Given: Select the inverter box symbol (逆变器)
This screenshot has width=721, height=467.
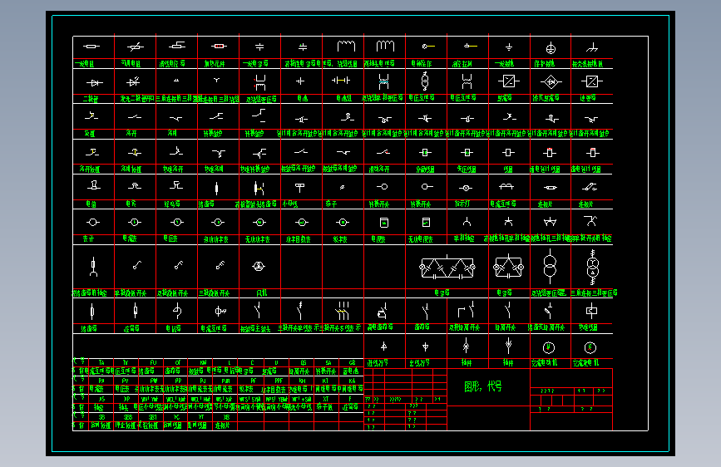Looking at the screenshot, I should click(592, 81).
